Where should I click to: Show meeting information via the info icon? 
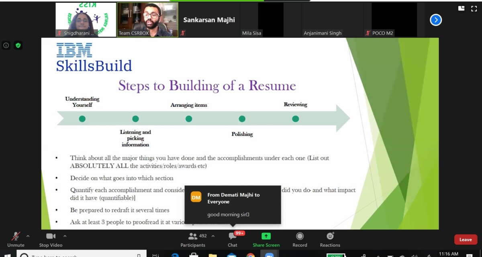pyautogui.click(x=6, y=45)
